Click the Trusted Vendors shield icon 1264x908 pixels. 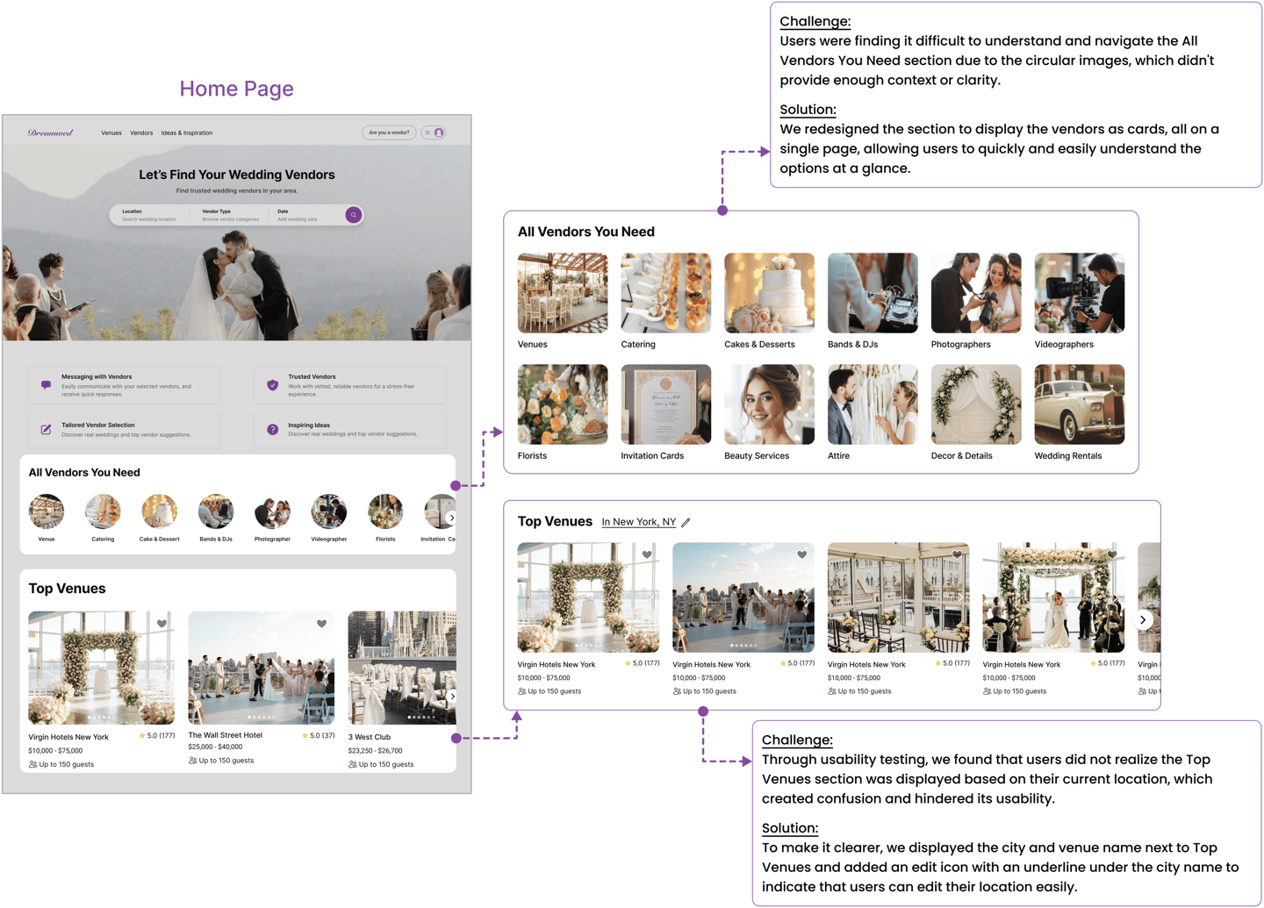[x=273, y=384]
